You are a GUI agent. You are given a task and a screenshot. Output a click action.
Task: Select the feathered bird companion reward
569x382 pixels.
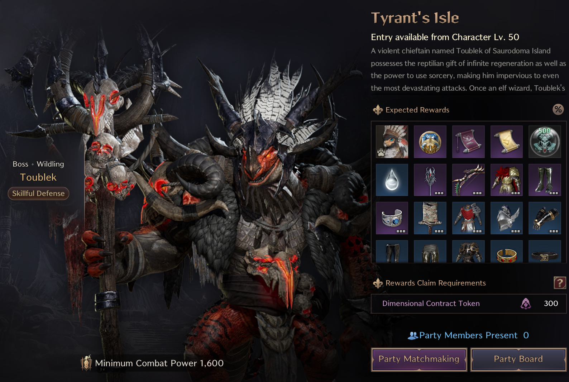pos(392,142)
